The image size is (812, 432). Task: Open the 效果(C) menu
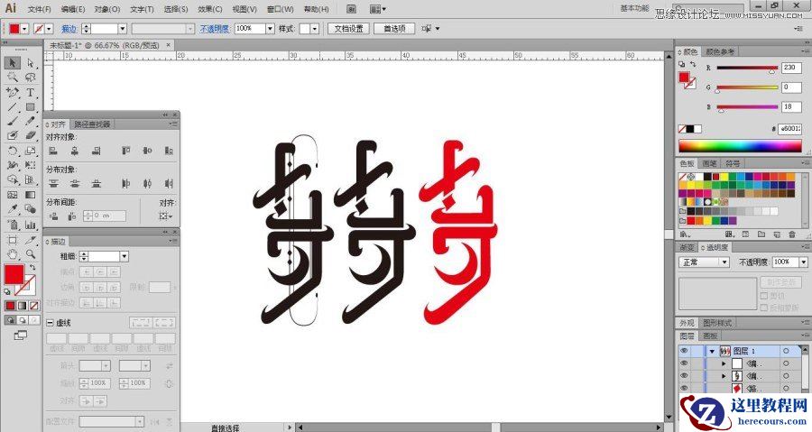coord(209,9)
